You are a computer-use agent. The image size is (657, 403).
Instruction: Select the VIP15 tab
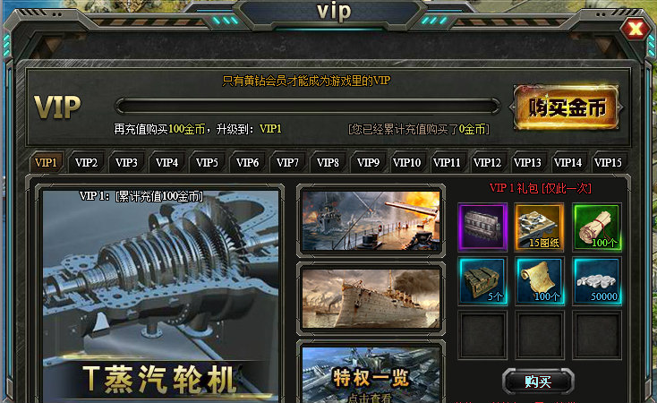pos(608,162)
